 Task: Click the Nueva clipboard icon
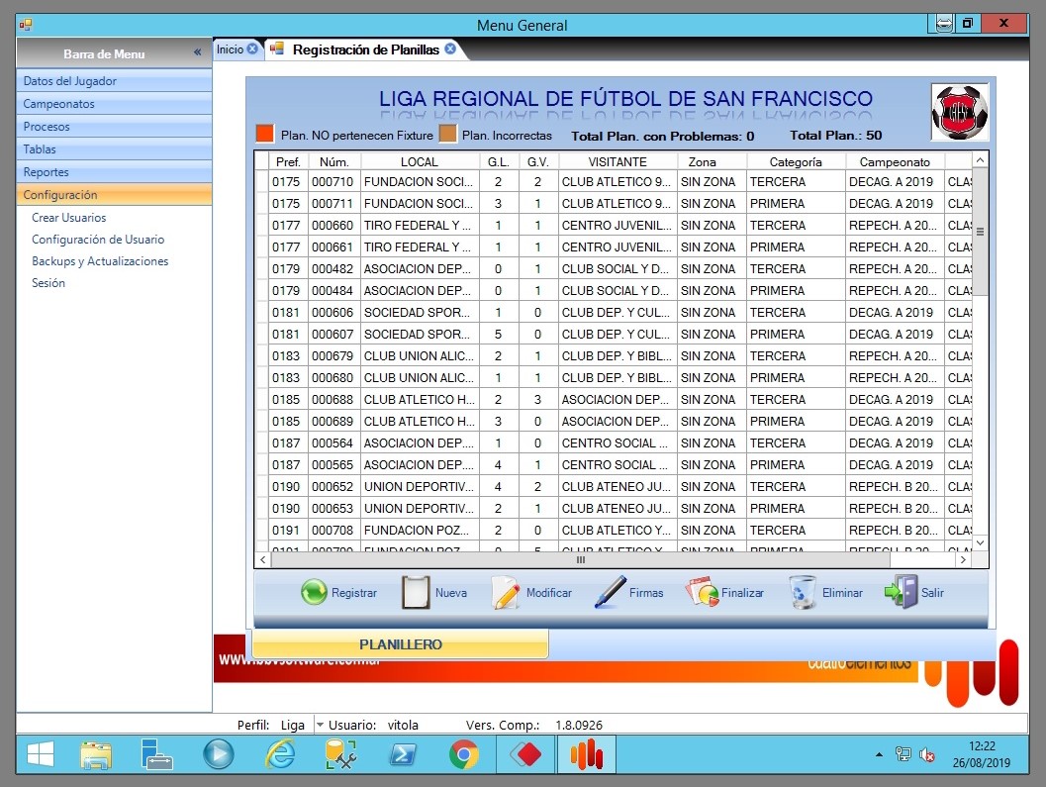coord(416,592)
